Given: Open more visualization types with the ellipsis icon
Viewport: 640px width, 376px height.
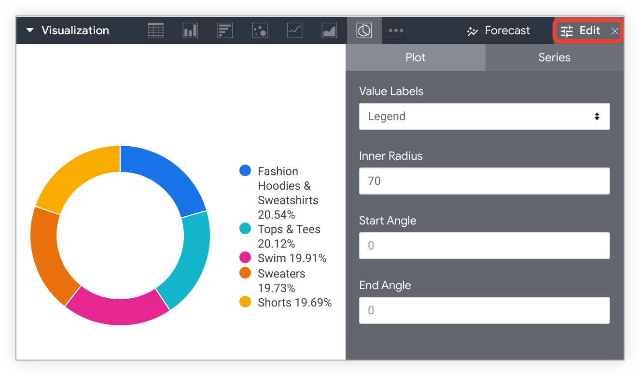Looking at the screenshot, I should tap(395, 30).
